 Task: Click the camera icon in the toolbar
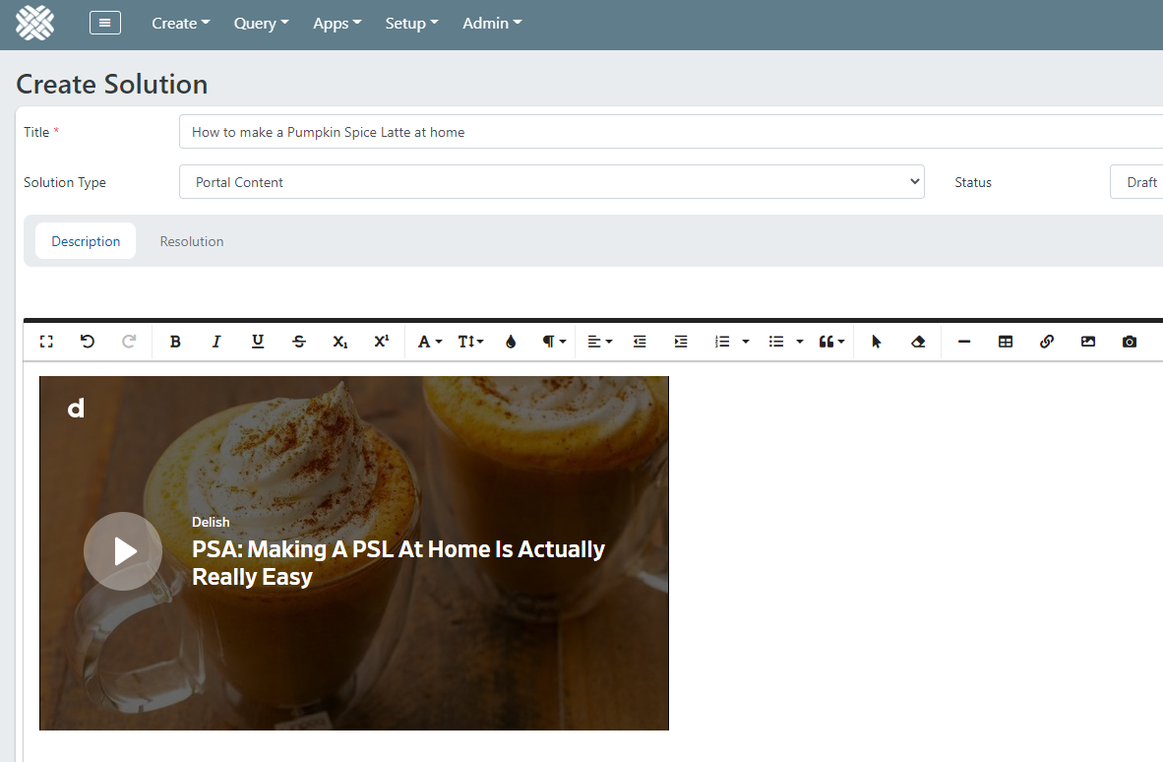[x=1130, y=342]
